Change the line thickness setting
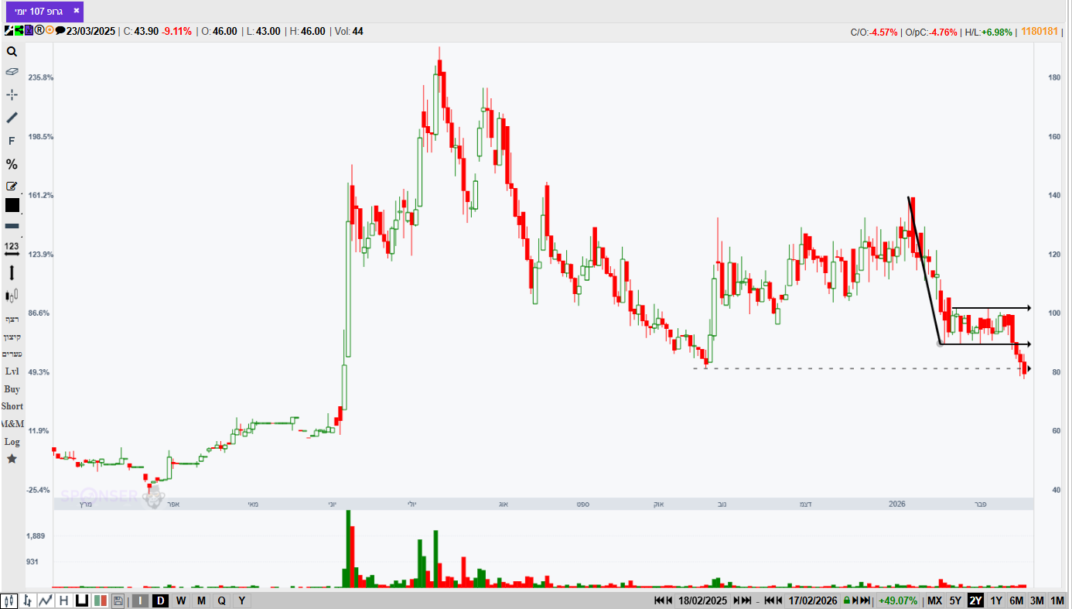 (12, 226)
